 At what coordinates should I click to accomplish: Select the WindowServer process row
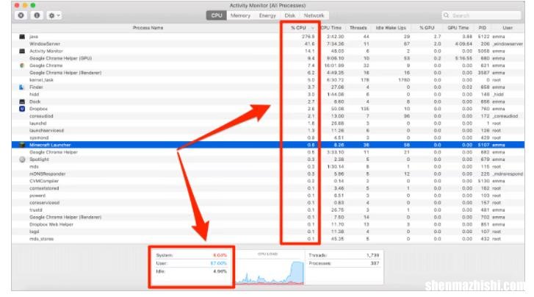[x=268, y=43]
